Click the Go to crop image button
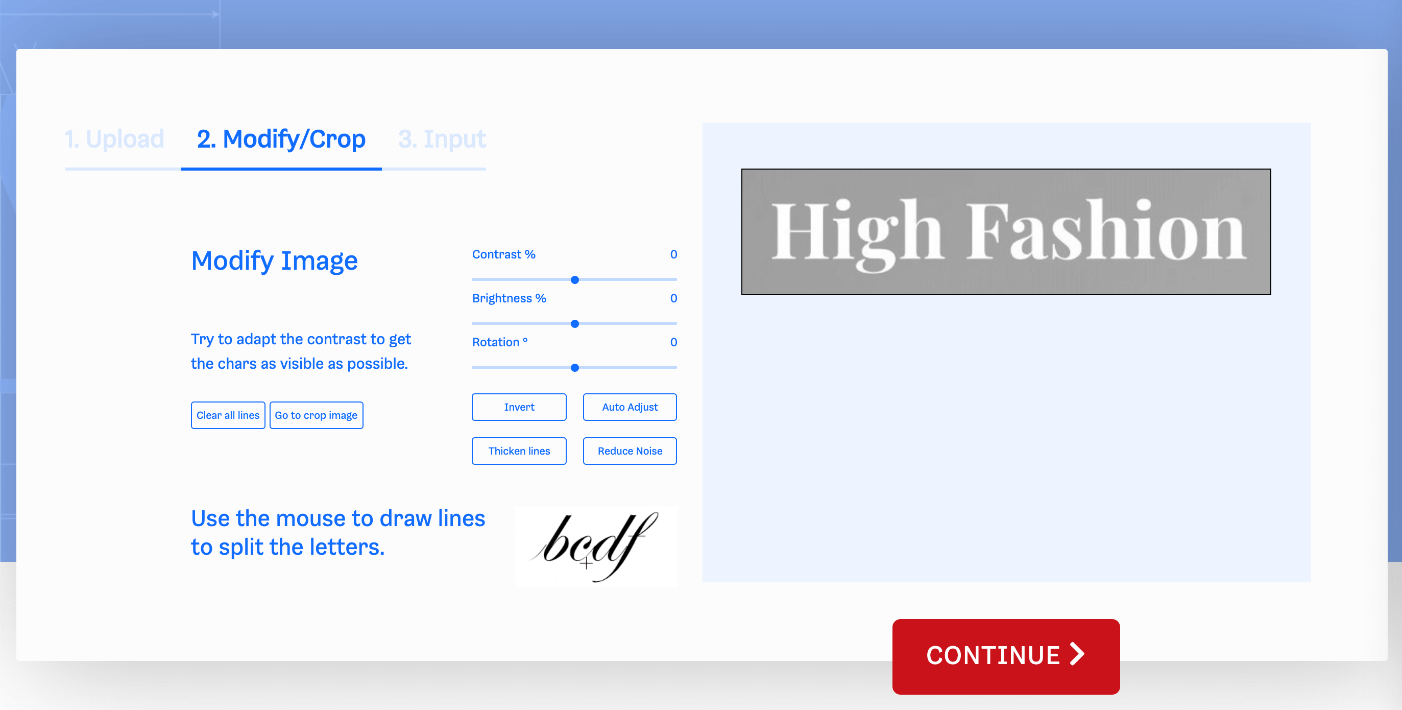This screenshot has height=710, width=1402. (316, 416)
